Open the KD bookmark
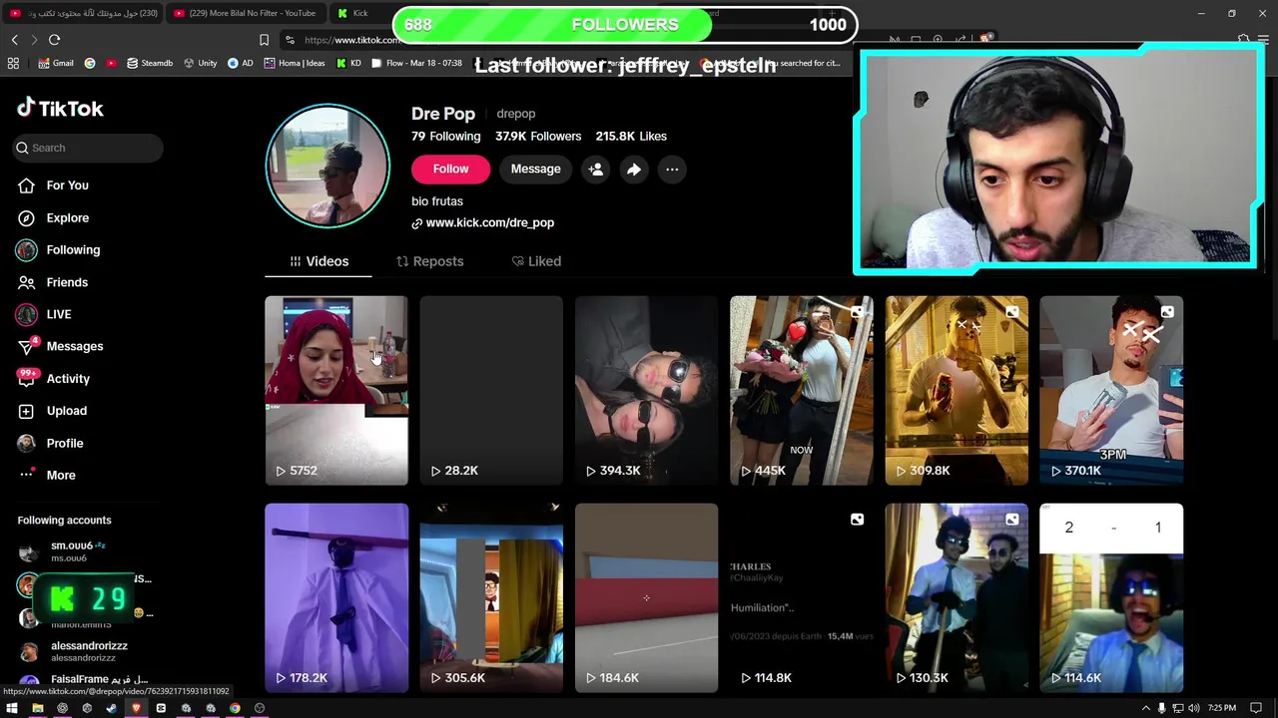Viewport: 1278px width, 718px height. [348, 63]
